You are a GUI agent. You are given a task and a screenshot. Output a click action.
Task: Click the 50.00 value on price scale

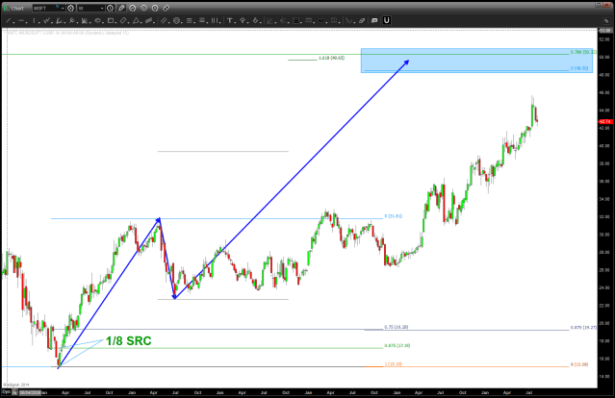tap(604, 57)
